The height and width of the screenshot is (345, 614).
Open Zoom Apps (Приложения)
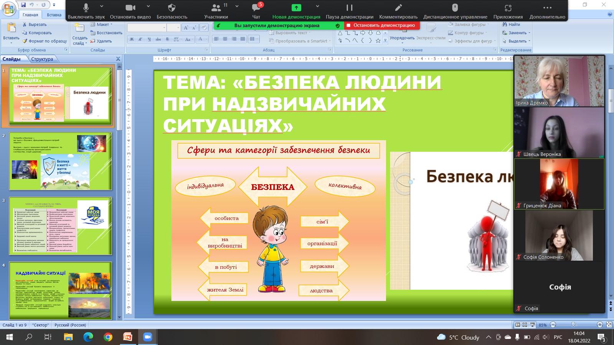click(x=508, y=11)
